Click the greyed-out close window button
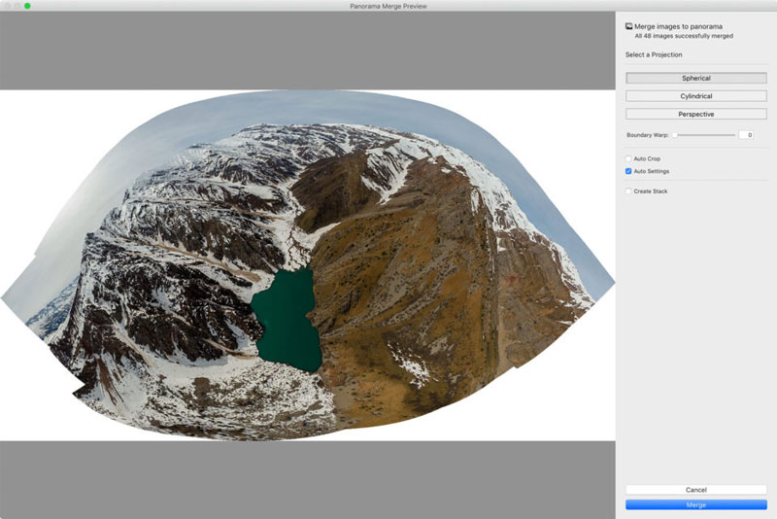 [6, 6]
